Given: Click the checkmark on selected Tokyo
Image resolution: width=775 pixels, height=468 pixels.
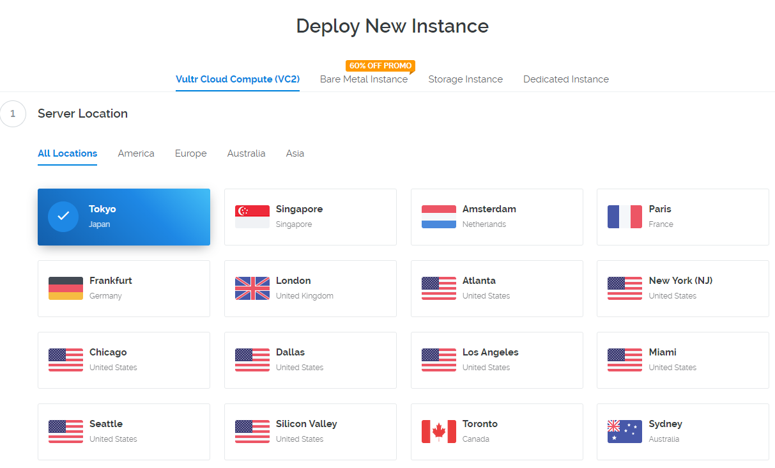Looking at the screenshot, I should tap(63, 217).
